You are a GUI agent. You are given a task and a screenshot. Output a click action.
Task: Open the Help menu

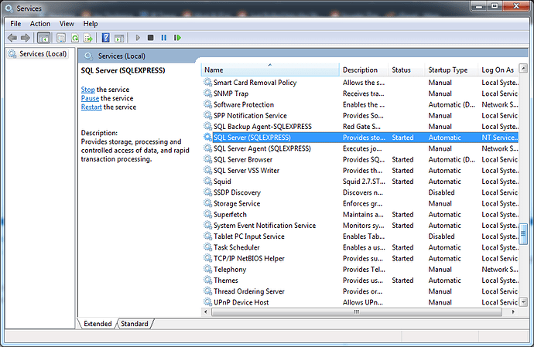tap(91, 24)
